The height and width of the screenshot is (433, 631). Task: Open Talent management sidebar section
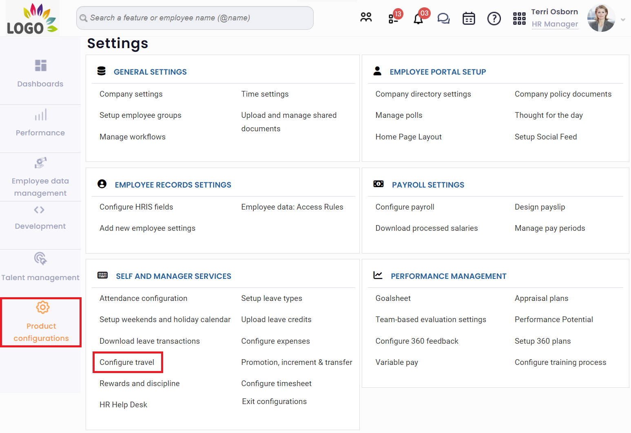tap(40, 267)
